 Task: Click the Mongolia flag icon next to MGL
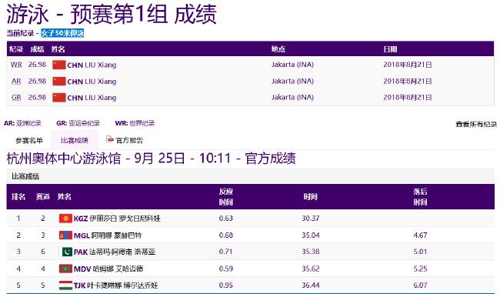pyautogui.click(x=65, y=236)
